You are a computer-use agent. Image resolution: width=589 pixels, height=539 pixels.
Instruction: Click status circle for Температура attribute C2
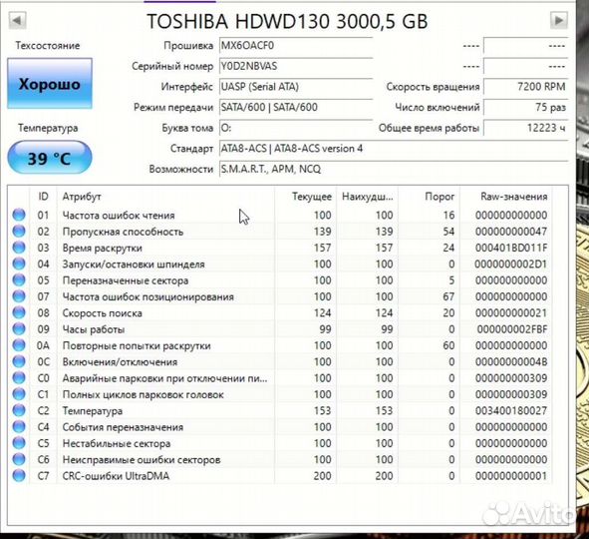(x=19, y=410)
